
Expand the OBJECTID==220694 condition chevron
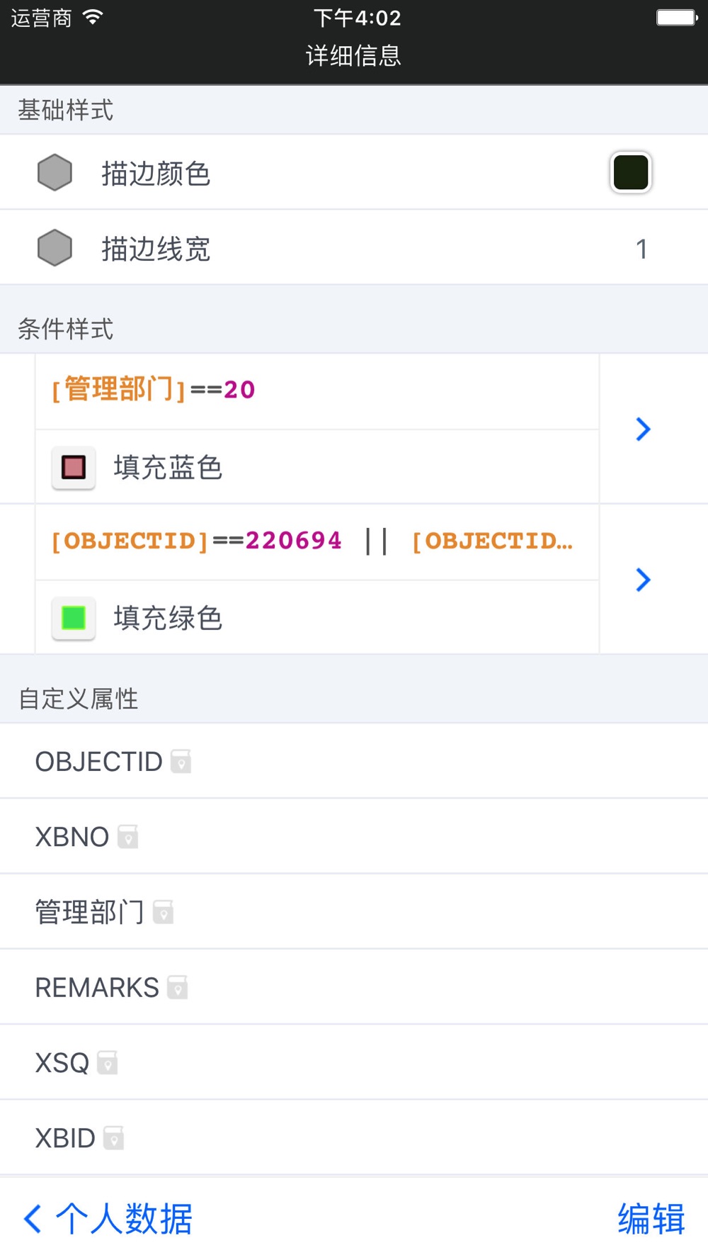[643, 580]
